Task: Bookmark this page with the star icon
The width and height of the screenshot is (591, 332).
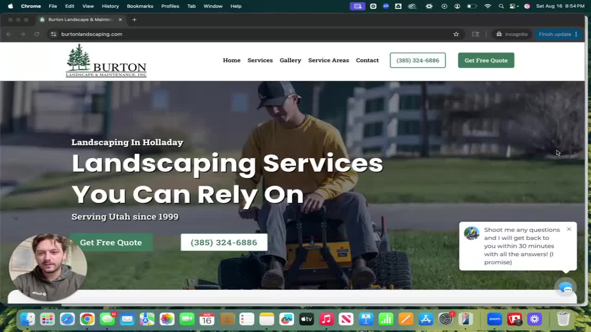Action: [x=456, y=34]
